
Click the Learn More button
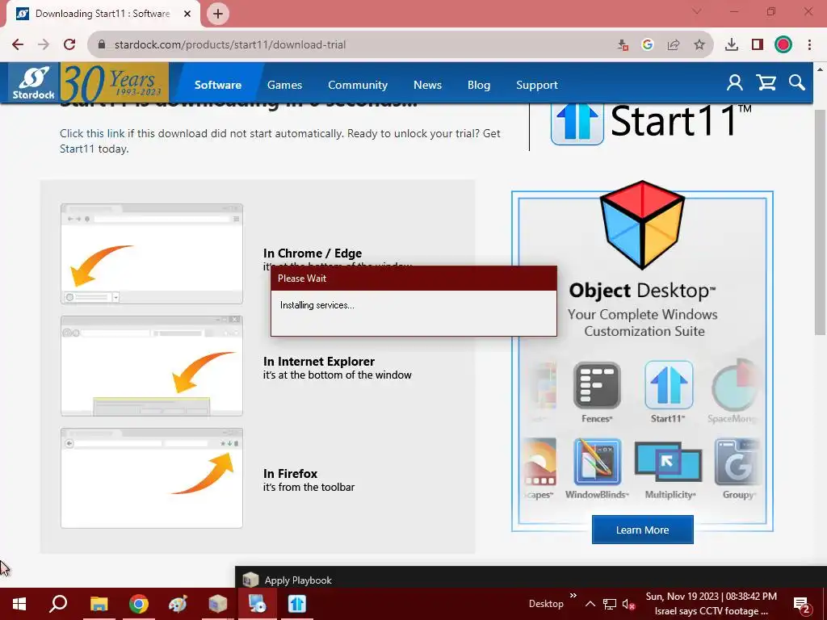[x=642, y=530]
